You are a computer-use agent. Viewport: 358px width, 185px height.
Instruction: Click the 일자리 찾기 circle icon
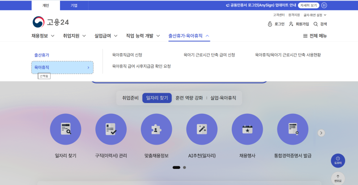click(x=65, y=129)
